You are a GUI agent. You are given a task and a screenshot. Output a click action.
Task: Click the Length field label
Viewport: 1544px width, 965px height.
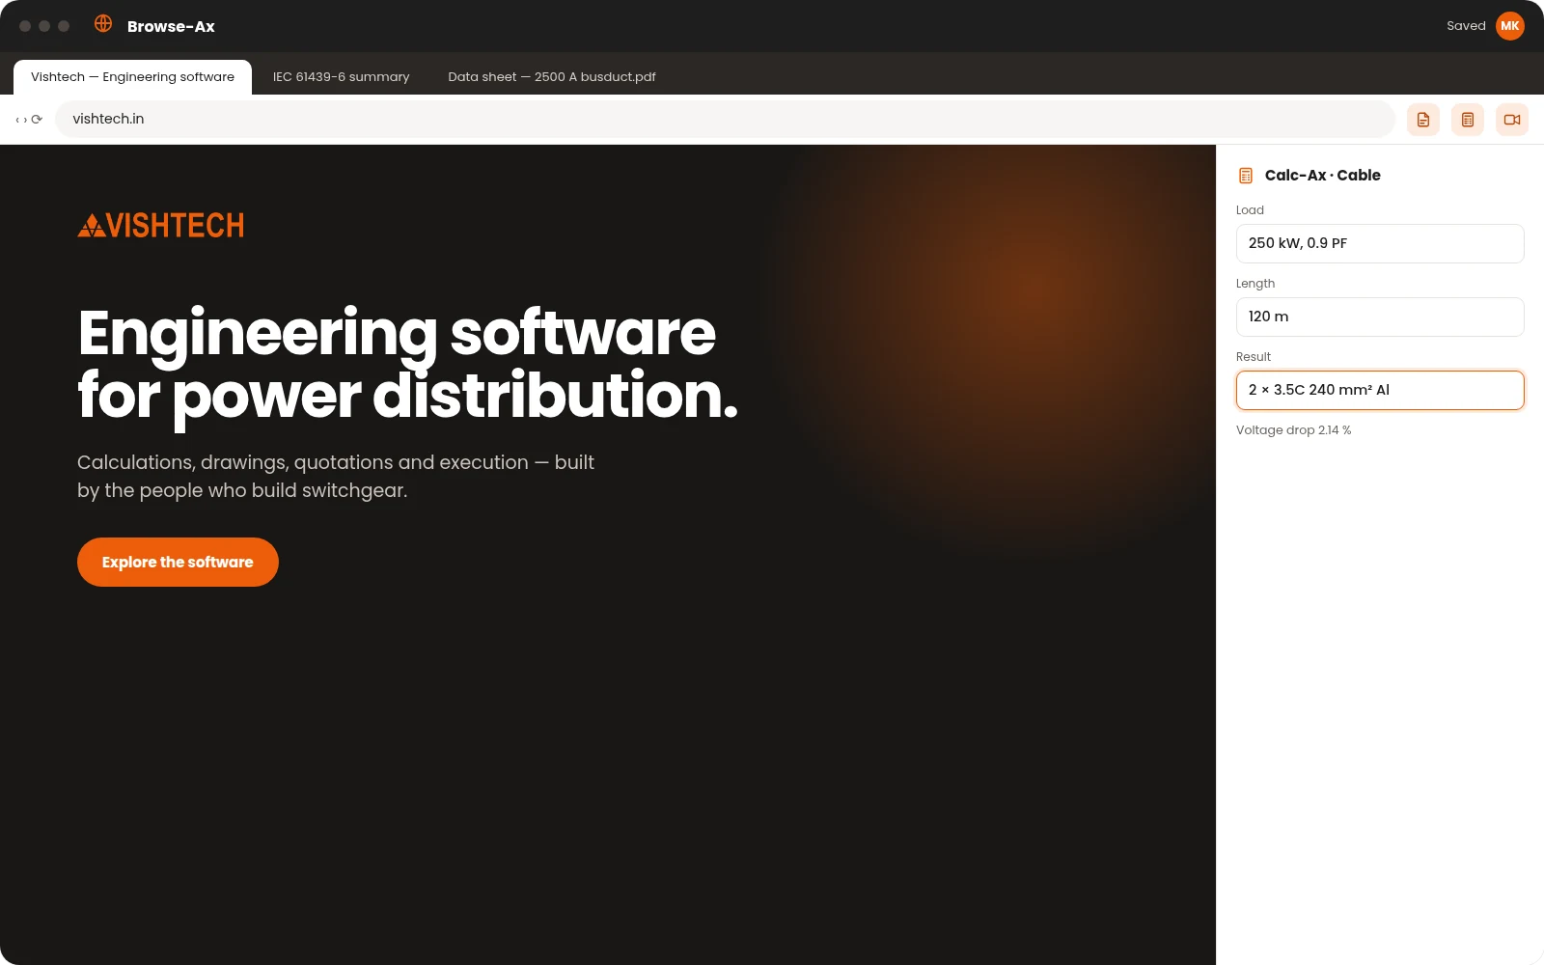point(1255,284)
